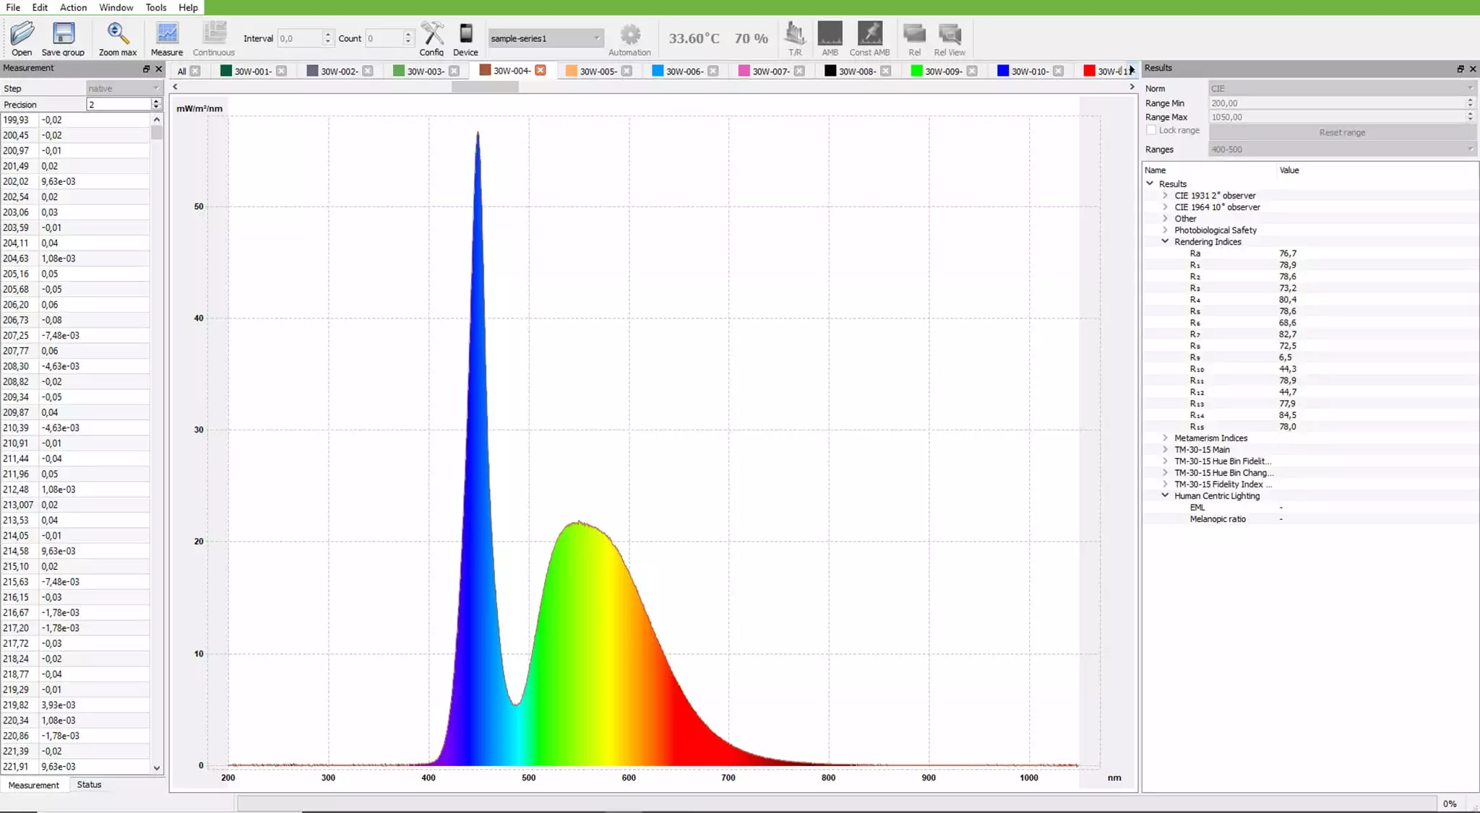The width and height of the screenshot is (1480, 813).
Task: Click the Const AMB icon
Action: (x=869, y=33)
